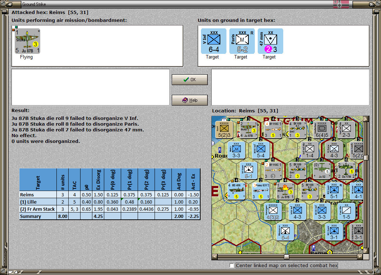Click the 2-3 infantry division counter on map
Screen dimensions: 381x275
[x=346, y=130]
